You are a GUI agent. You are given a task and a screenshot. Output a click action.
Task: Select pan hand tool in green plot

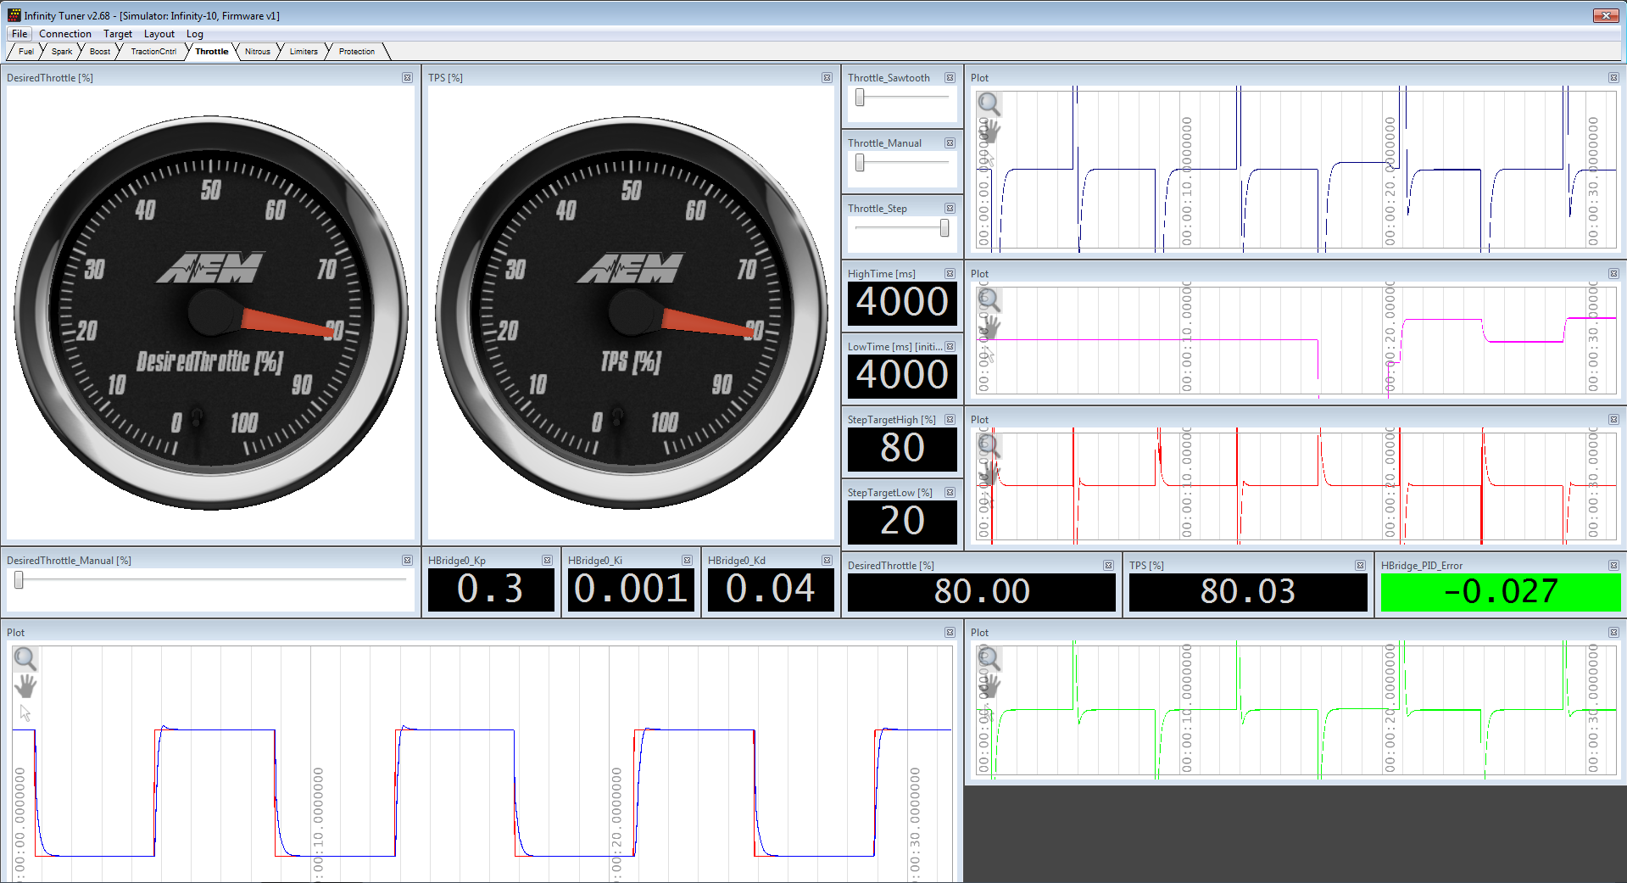point(989,686)
